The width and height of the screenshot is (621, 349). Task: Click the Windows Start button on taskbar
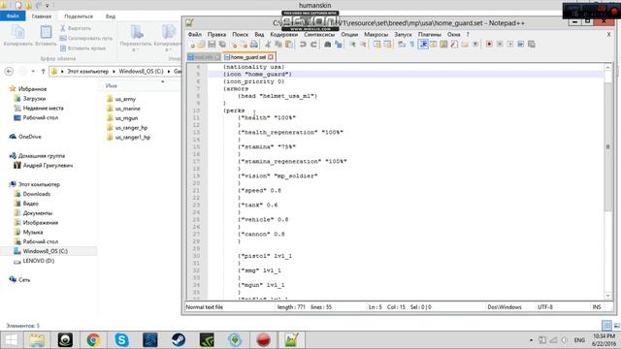11,340
